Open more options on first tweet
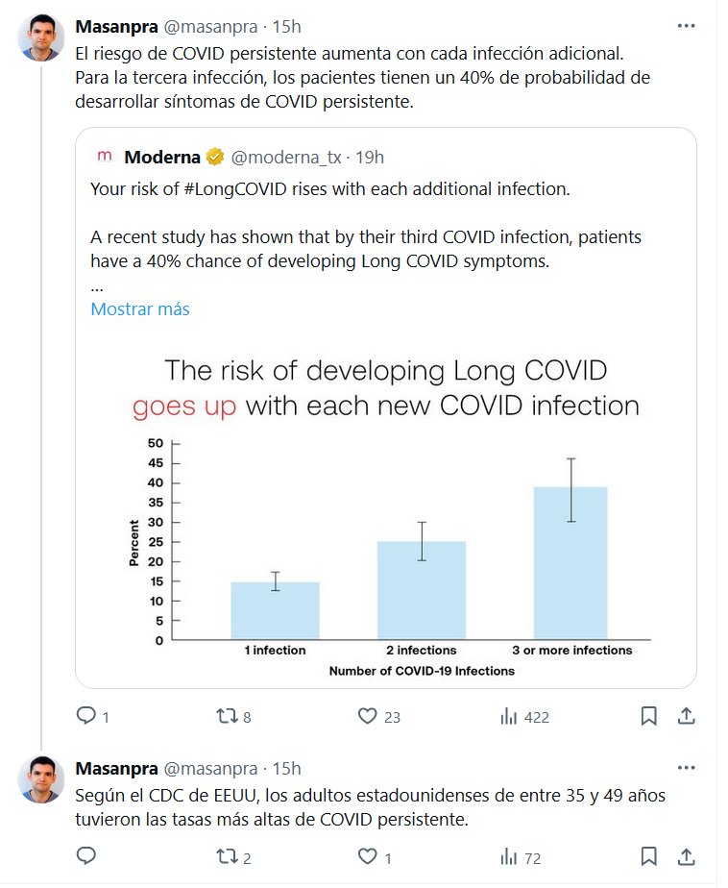Viewport: 728px width, 888px height. (686, 26)
